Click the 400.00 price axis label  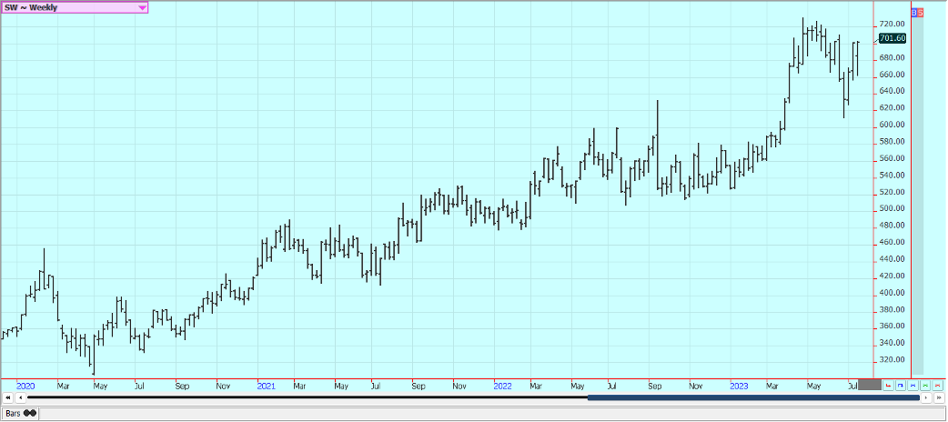[892, 293]
